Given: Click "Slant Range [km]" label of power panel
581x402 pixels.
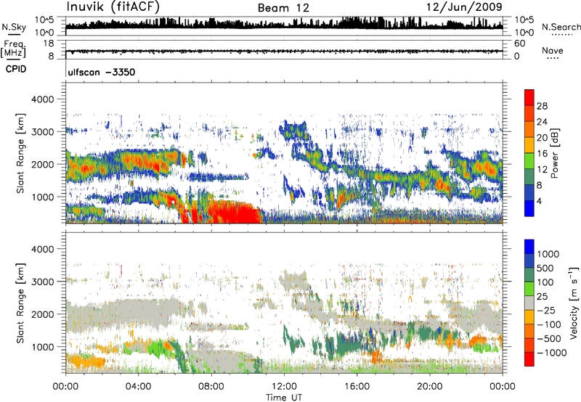Looking at the screenshot, I should click(20, 153).
